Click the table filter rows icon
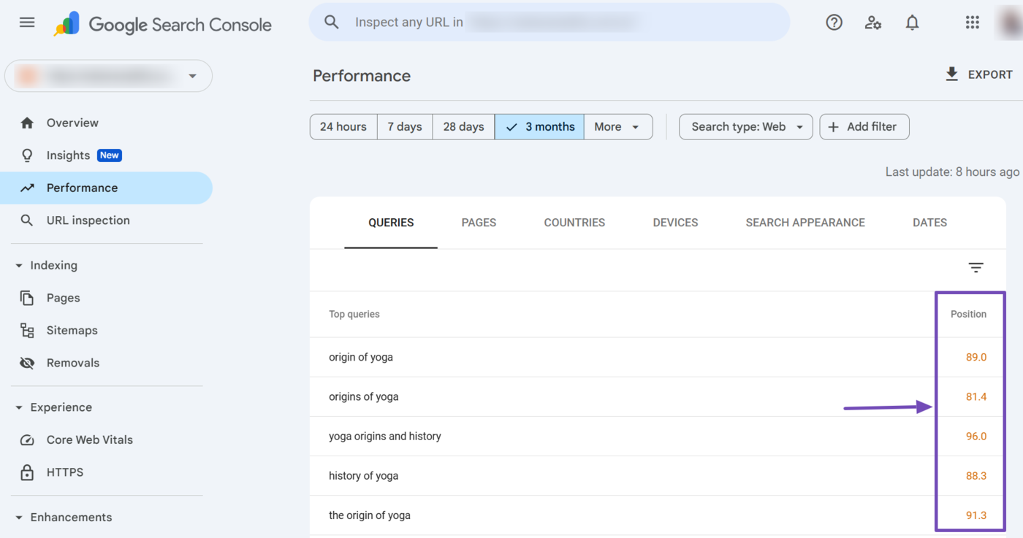This screenshot has height=538, width=1023. 976,268
